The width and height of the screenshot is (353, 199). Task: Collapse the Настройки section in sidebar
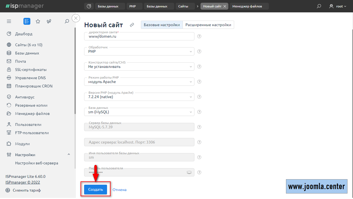coord(69,155)
